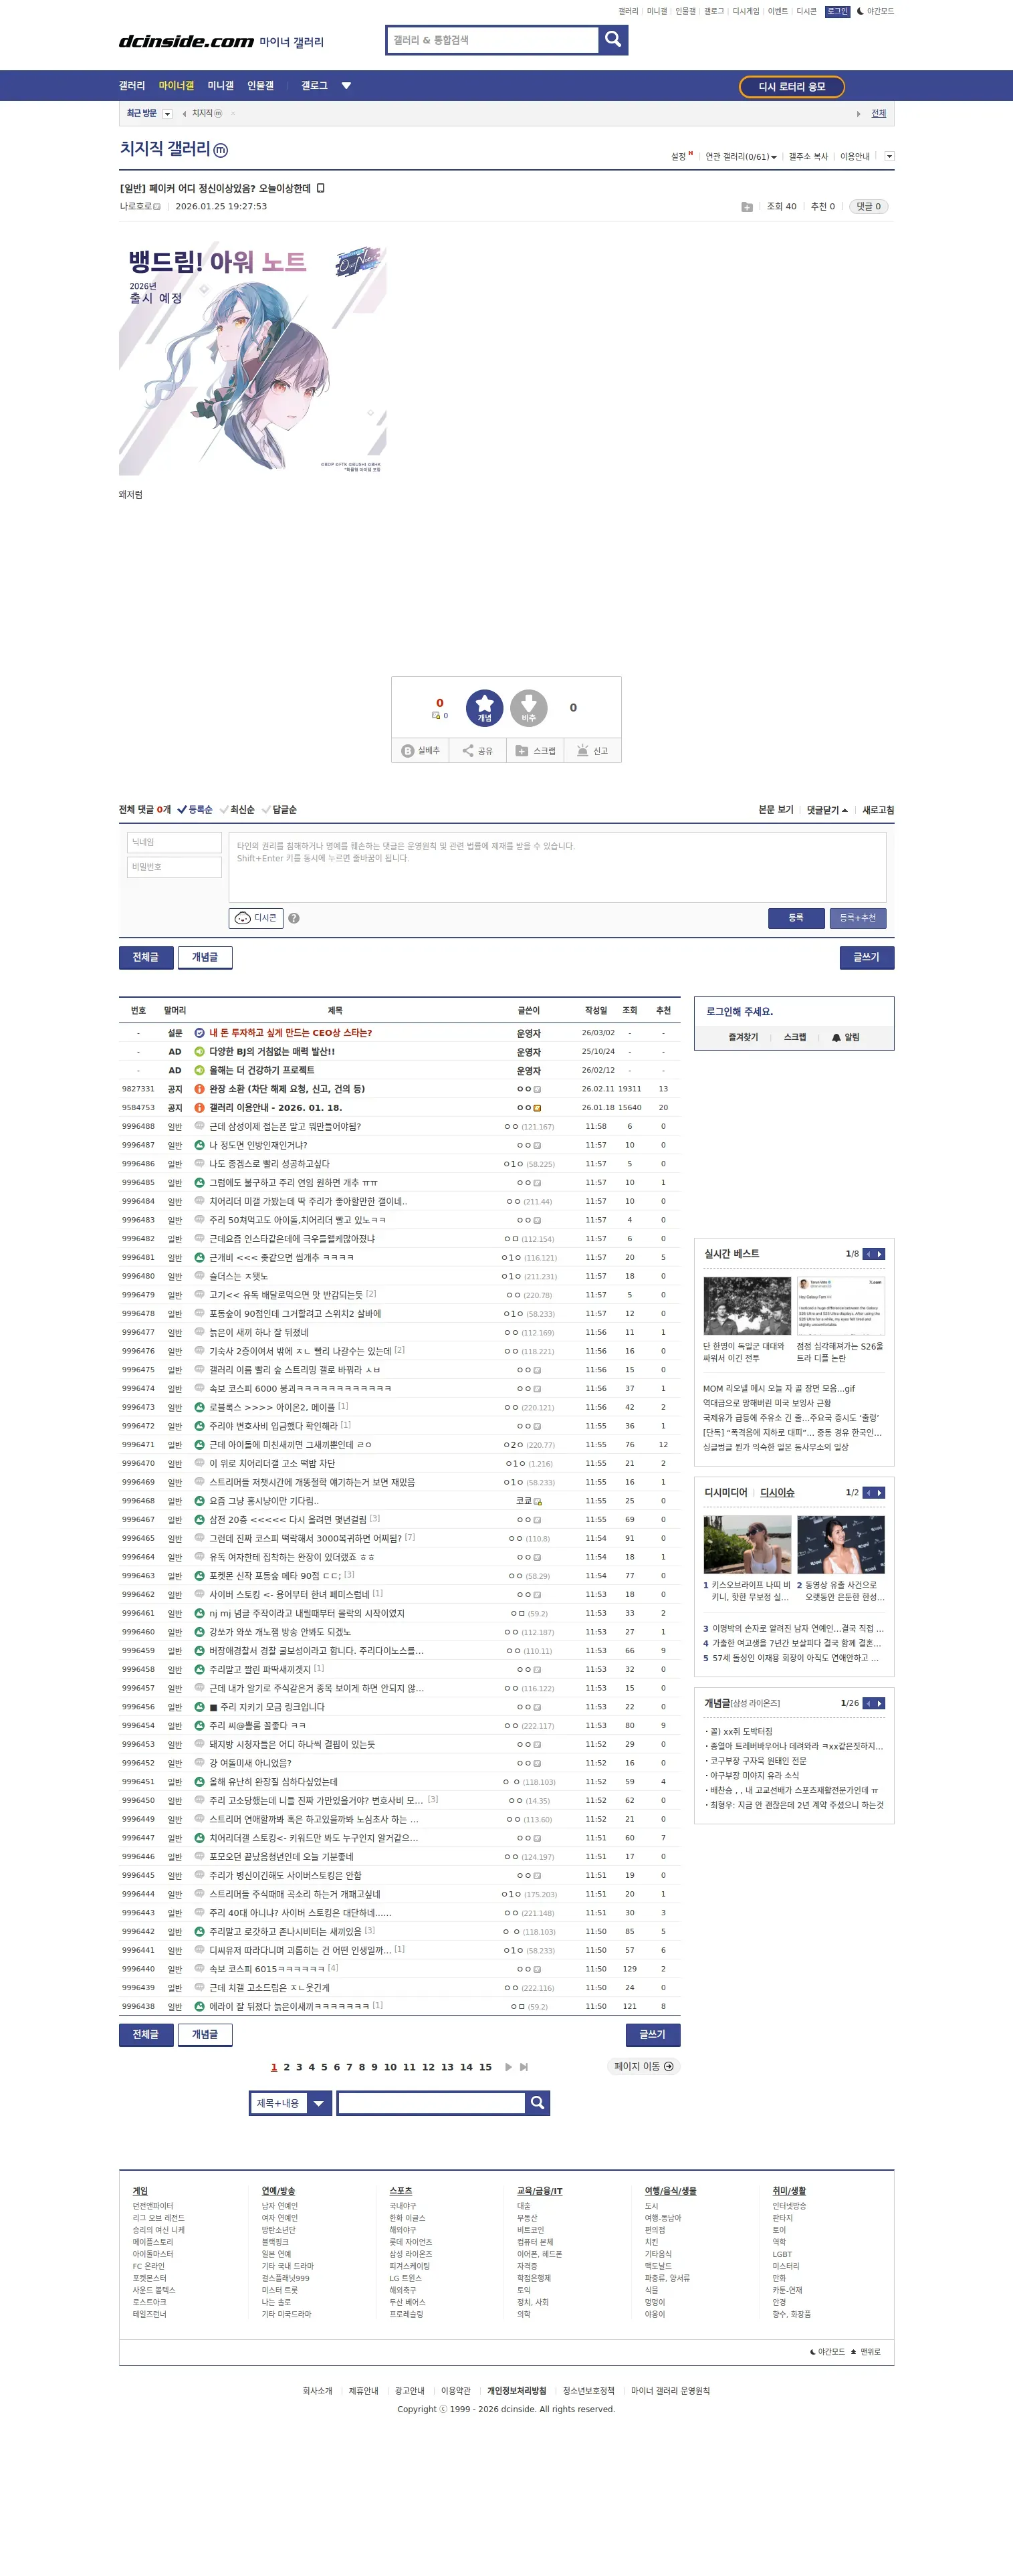Select 답글순 comment sort option
Screen dimensions: 1013x2576
coord(279,810)
